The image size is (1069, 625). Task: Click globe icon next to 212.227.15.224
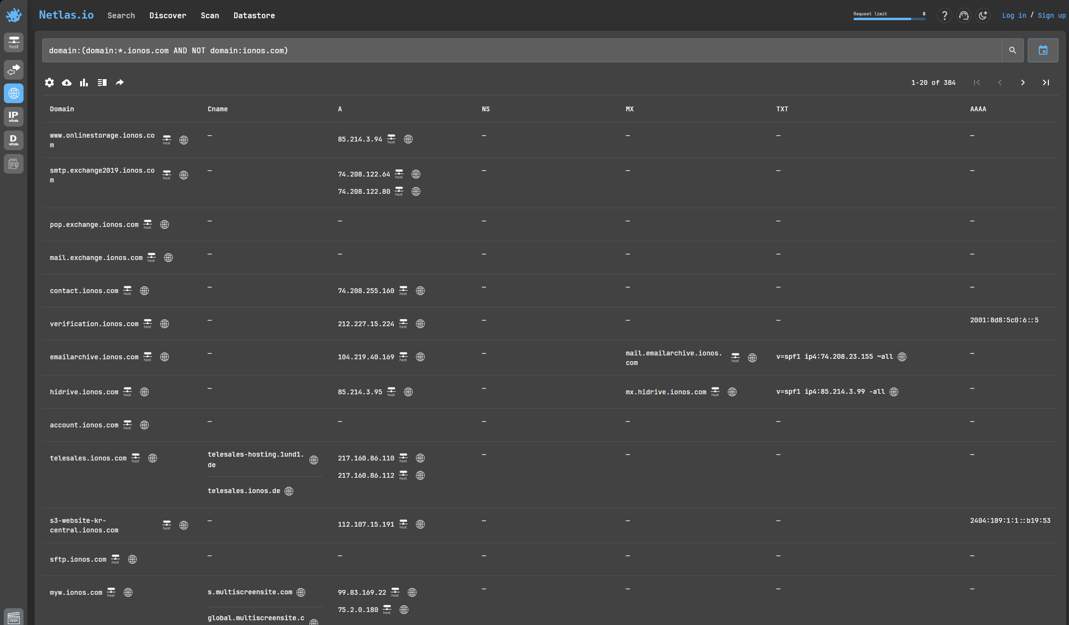420,324
